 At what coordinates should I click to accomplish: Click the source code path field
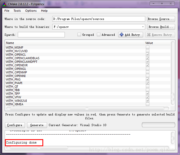98,19
